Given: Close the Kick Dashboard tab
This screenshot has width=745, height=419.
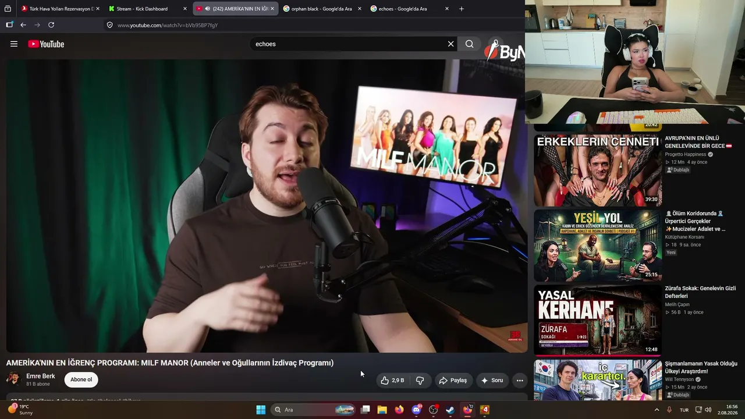Looking at the screenshot, I should pyautogui.click(x=185, y=9).
